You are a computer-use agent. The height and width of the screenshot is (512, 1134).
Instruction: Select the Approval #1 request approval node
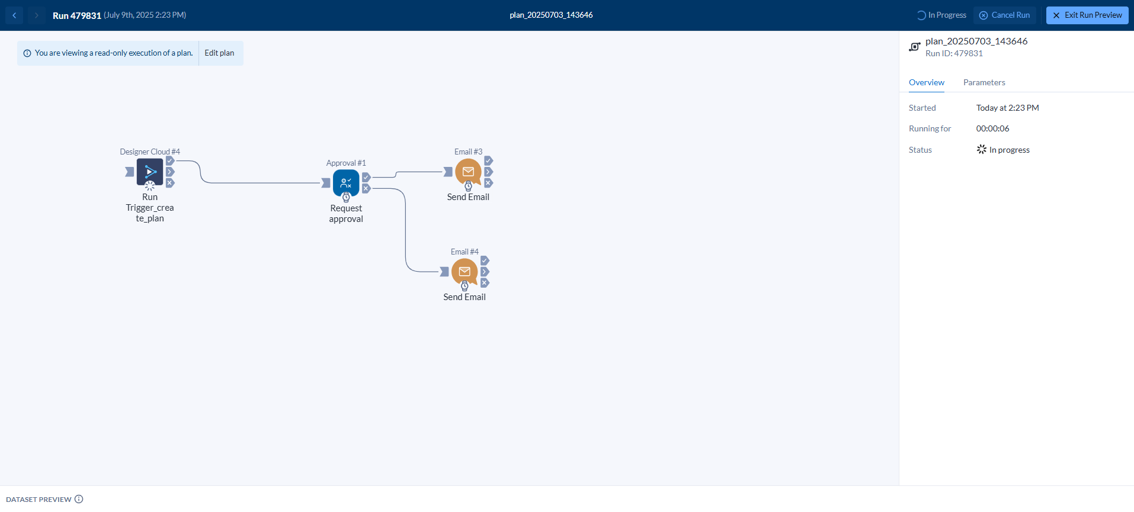coord(346,182)
